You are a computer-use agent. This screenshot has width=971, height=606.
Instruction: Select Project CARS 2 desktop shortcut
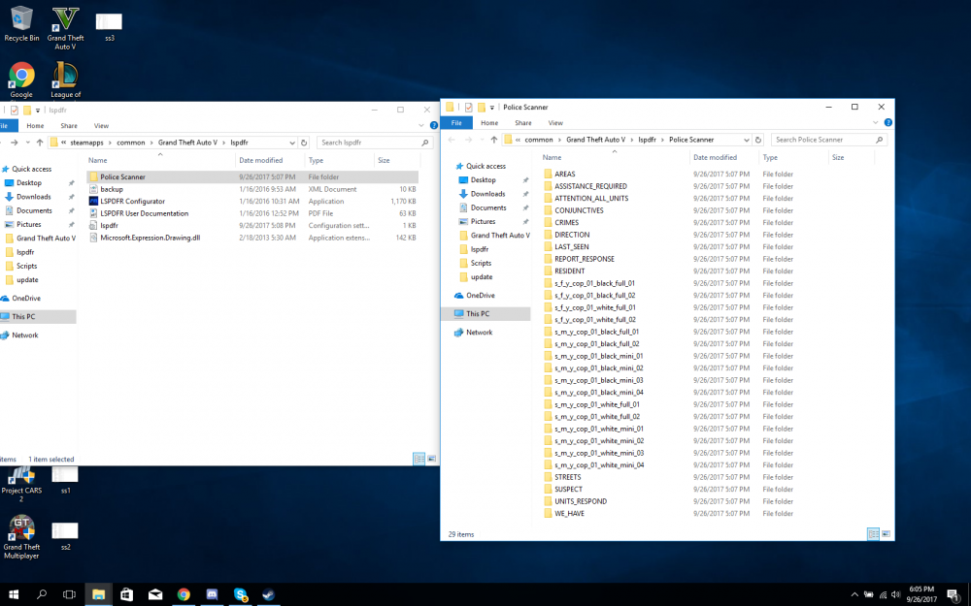tap(21, 484)
